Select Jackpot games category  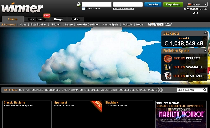(x=153, y=90)
